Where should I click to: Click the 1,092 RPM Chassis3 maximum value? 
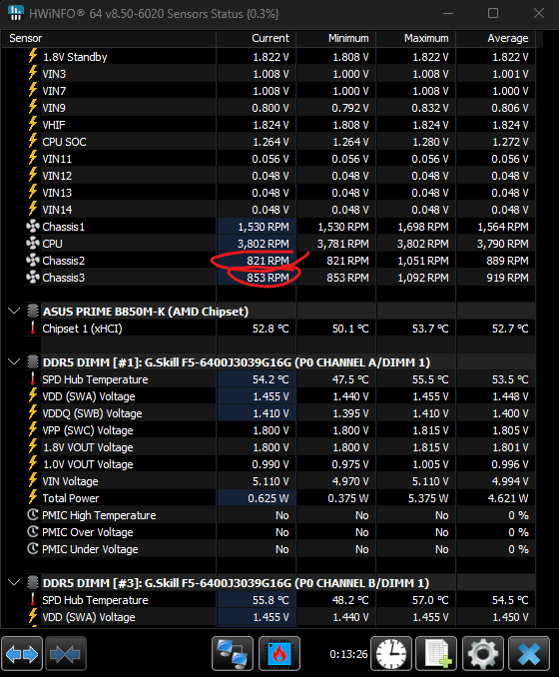pos(423,278)
